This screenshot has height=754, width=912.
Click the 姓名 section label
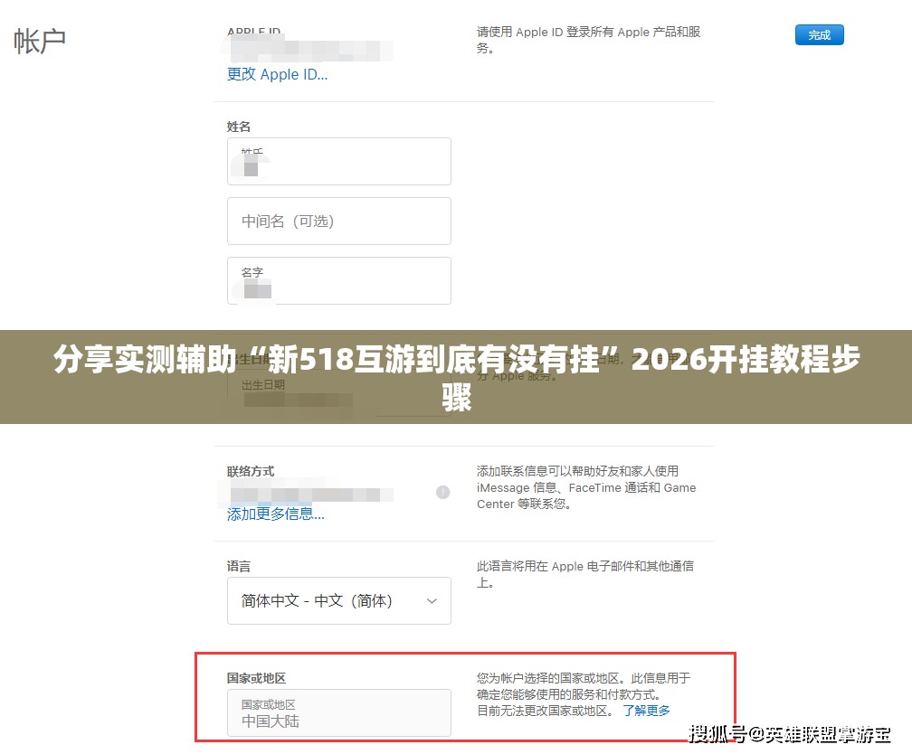pos(239,127)
